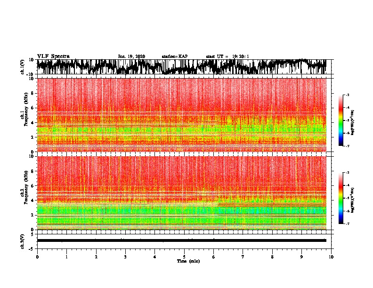The height and width of the screenshot is (288, 373).
Task: Click time axis tick label "1"
Action: pyautogui.click(x=66, y=257)
